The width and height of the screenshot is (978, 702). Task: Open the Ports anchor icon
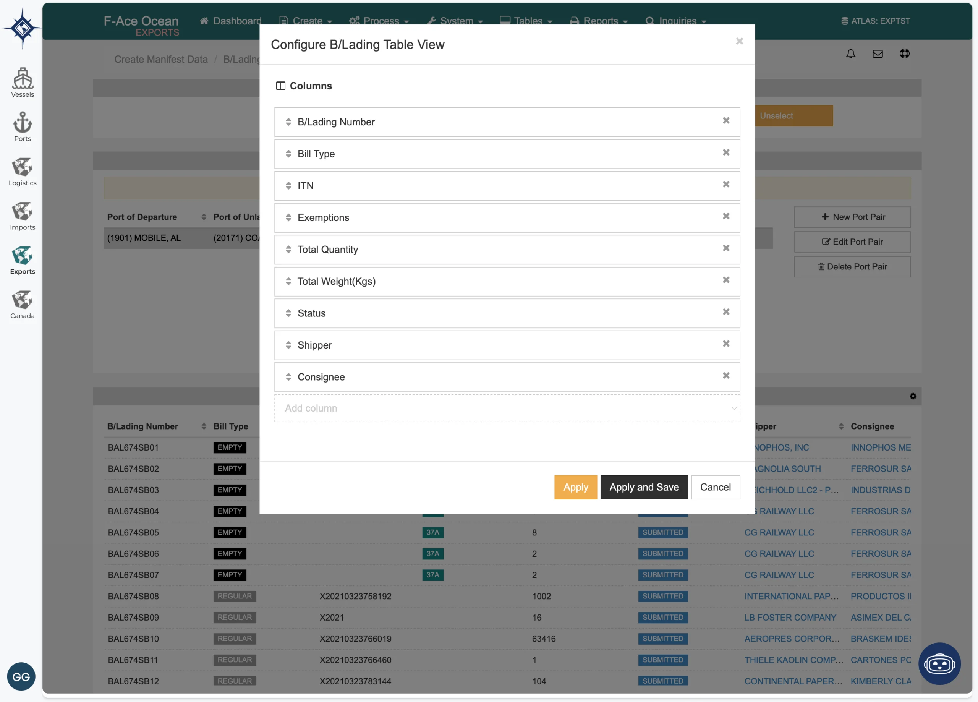coord(23,126)
